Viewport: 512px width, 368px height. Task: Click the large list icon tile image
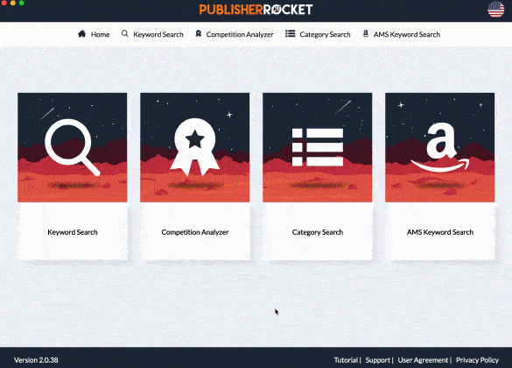pos(318,147)
